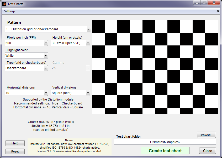This screenshot has width=222, height=158.
Task: Click the Browse... button
Action: pyautogui.click(x=206, y=135)
